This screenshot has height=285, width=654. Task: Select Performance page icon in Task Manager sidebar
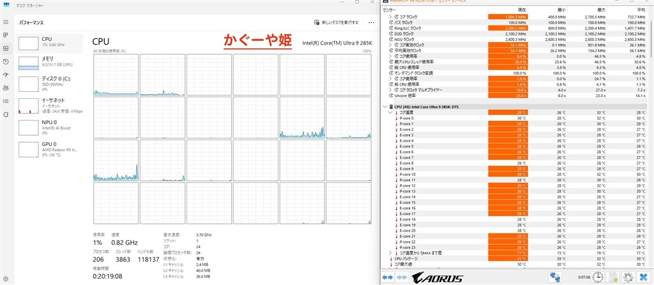[x=6, y=48]
